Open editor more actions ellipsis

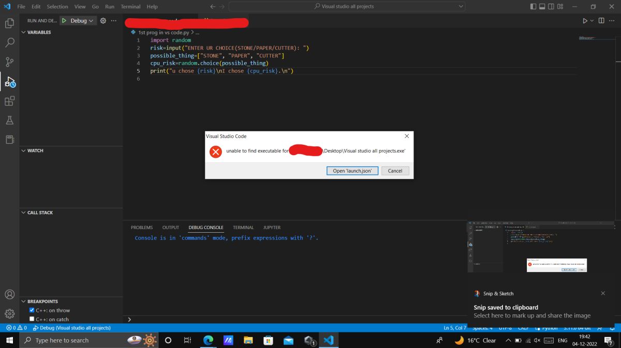tap(612, 21)
